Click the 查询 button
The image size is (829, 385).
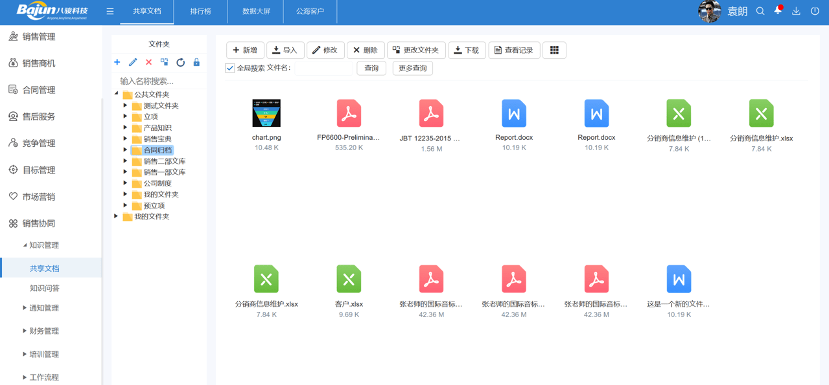click(371, 68)
